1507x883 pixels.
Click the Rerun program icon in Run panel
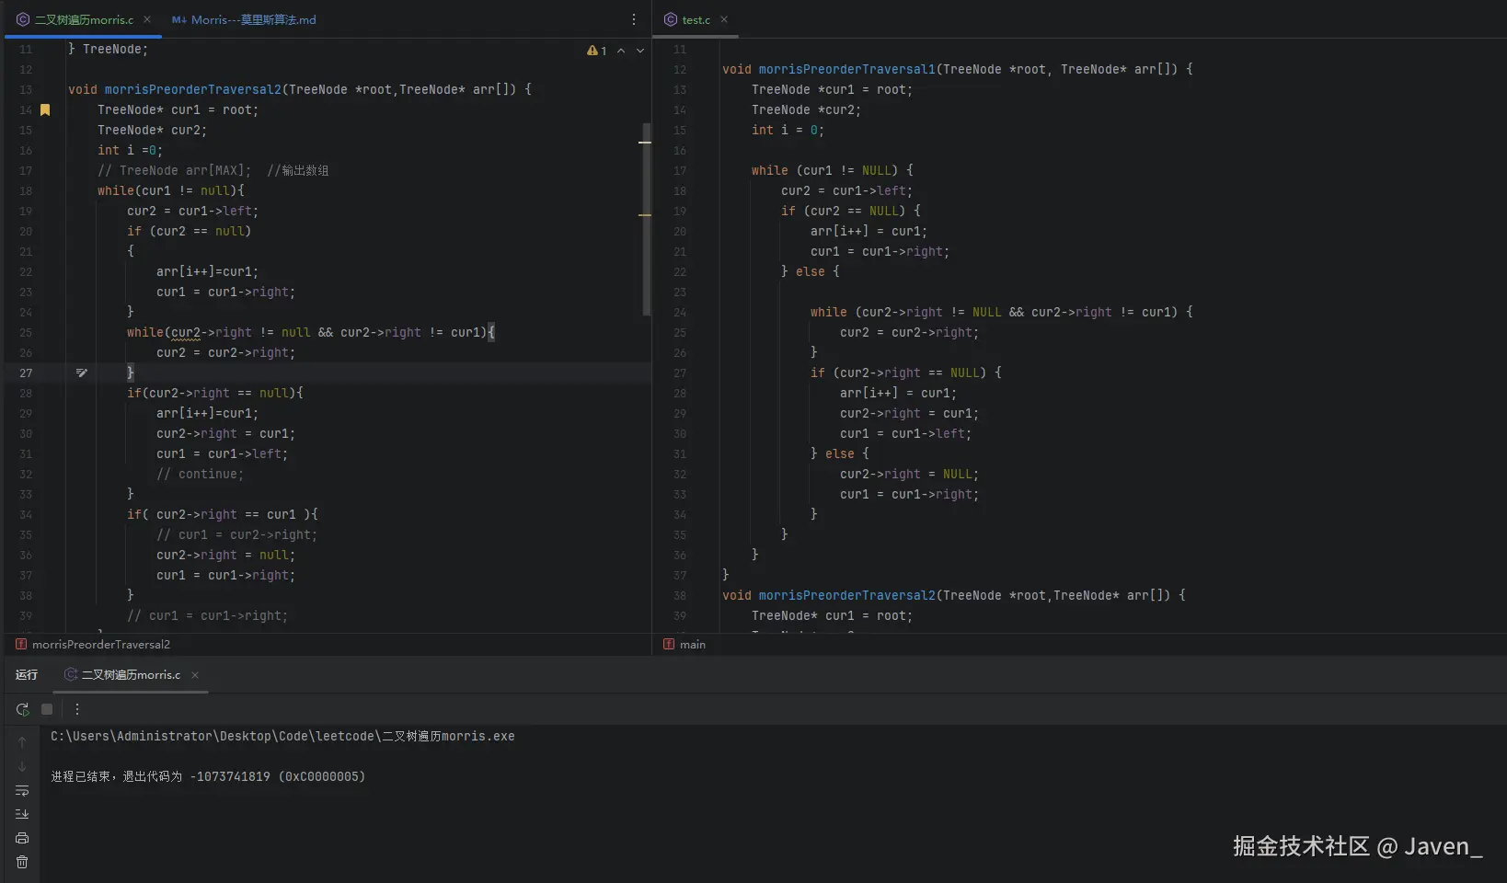click(22, 709)
